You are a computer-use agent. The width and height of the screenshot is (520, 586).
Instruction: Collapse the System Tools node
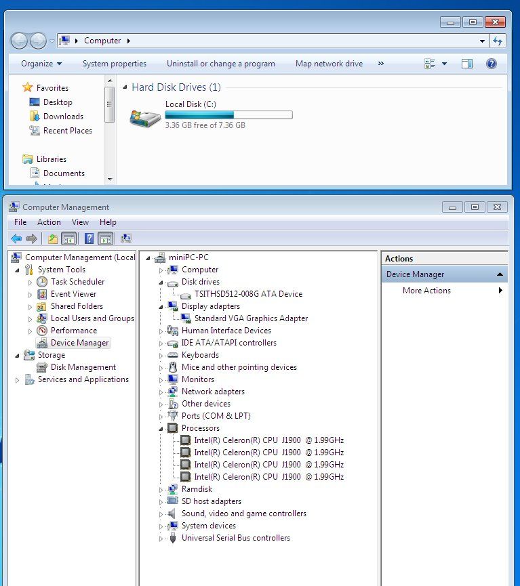coord(17,270)
